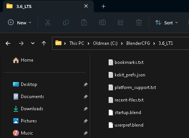Expand chevron after This PC breadcrumb
Viewport: 189px width, 138px height.
[88, 44]
